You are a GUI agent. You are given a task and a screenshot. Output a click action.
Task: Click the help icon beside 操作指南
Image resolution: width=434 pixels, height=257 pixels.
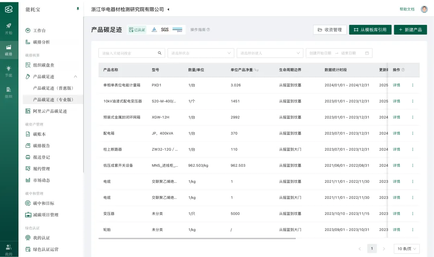click(208, 30)
